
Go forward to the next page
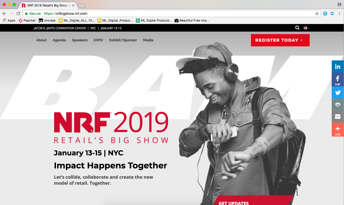point(11,14)
